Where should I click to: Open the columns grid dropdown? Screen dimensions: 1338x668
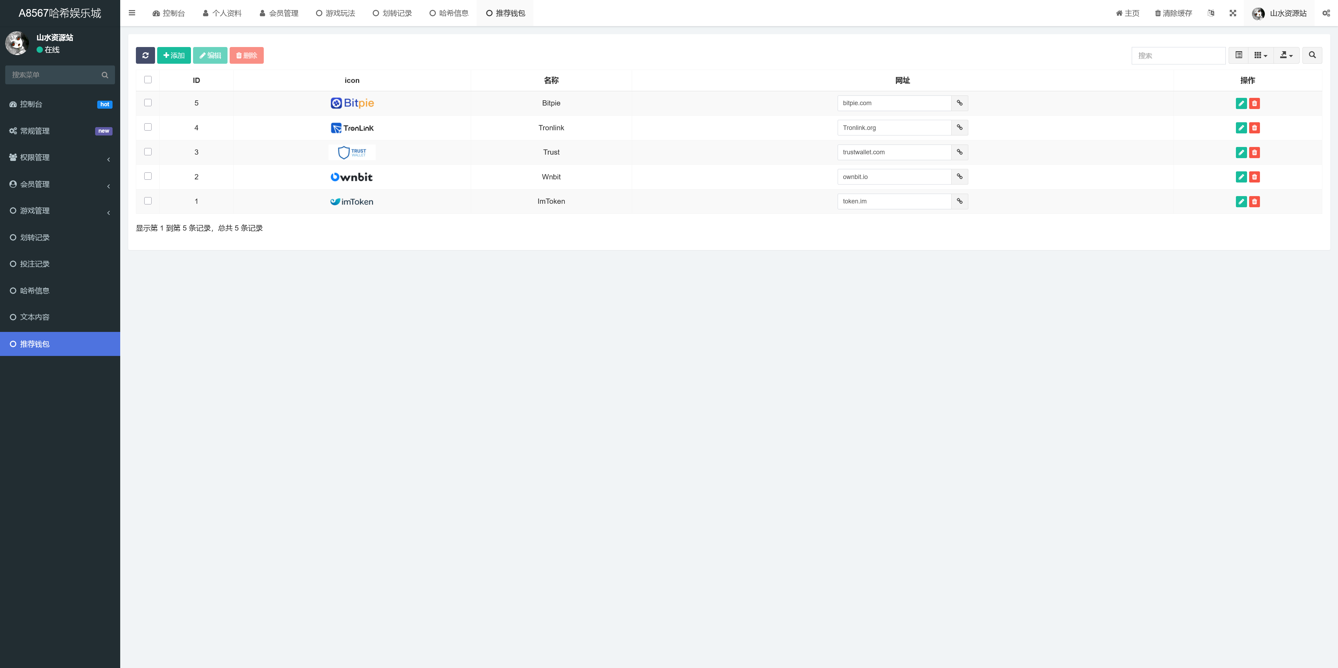point(1261,55)
